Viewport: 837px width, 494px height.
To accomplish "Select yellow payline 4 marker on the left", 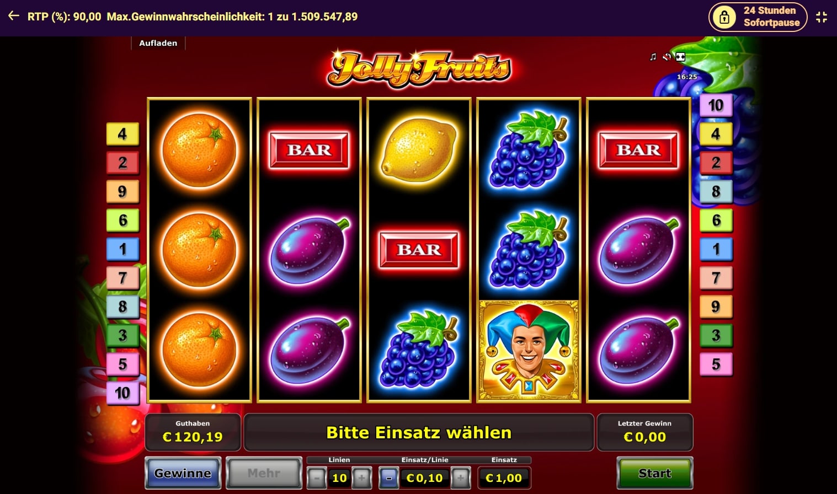I will pos(122,134).
